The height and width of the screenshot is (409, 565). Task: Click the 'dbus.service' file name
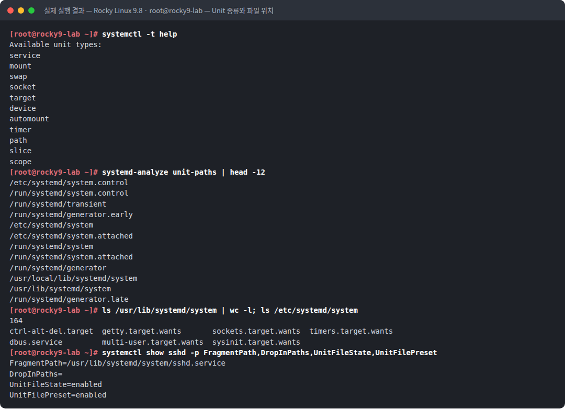pyautogui.click(x=36, y=342)
